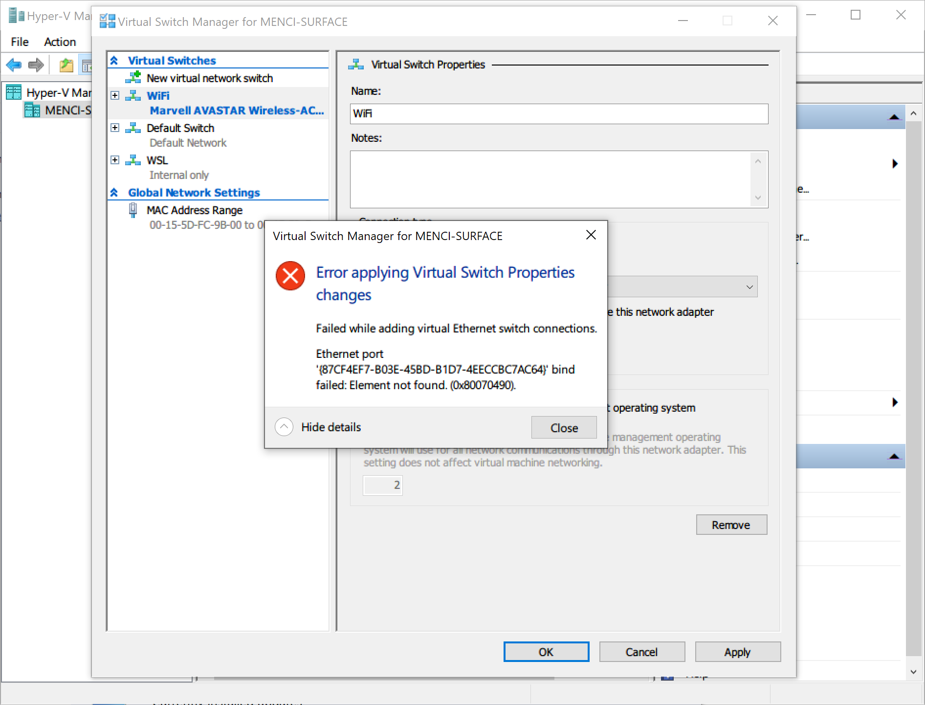Click Notes scroll up arrow
This screenshot has width=925, height=705.
click(x=758, y=161)
